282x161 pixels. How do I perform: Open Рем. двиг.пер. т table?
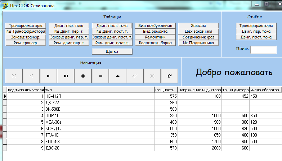[x=69, y=43]
